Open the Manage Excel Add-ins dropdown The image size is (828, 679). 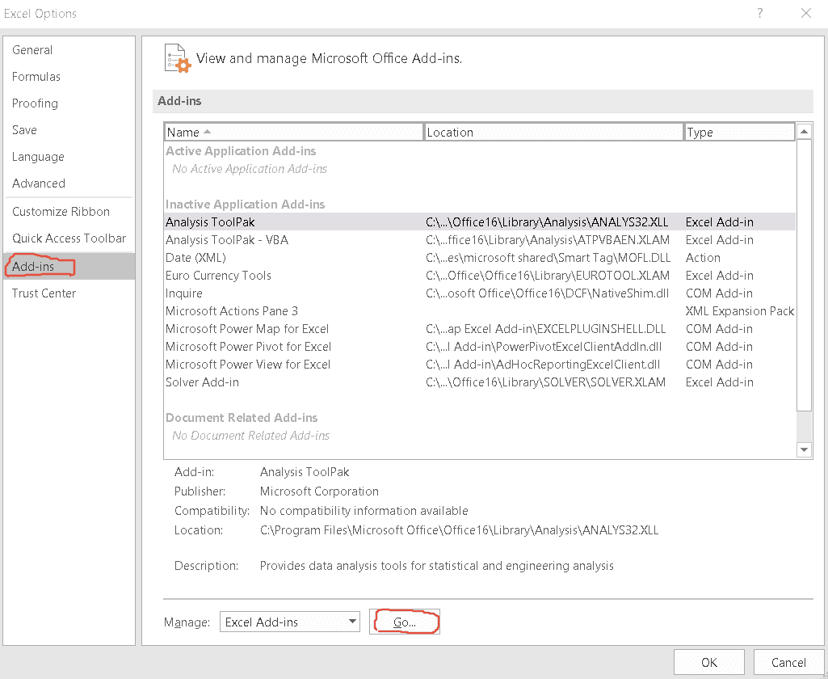pyautogui.click(x=290, y=622)
